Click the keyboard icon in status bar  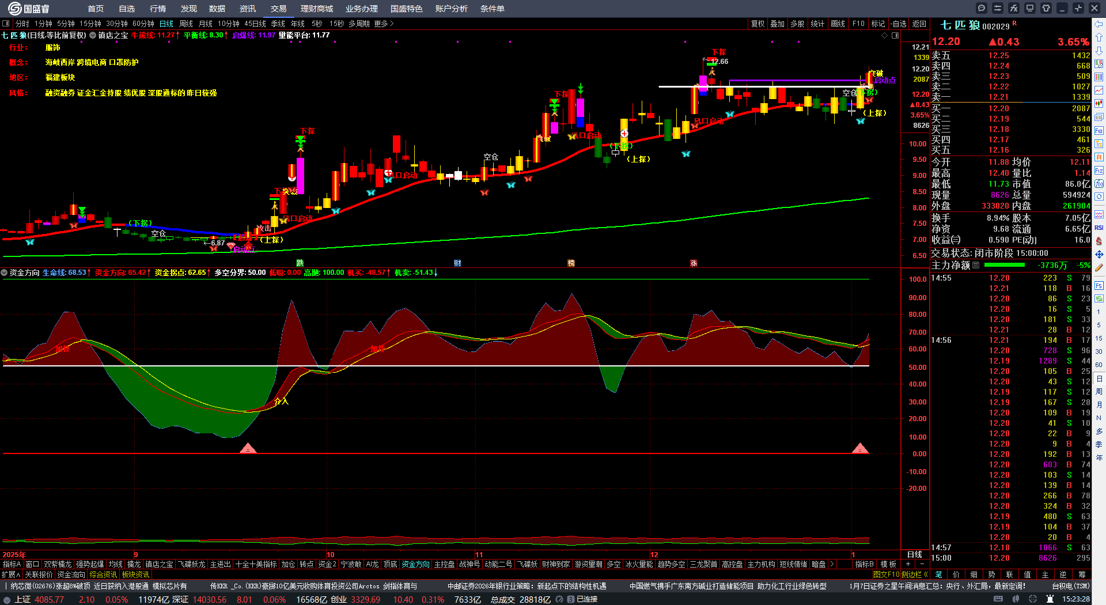998,599
